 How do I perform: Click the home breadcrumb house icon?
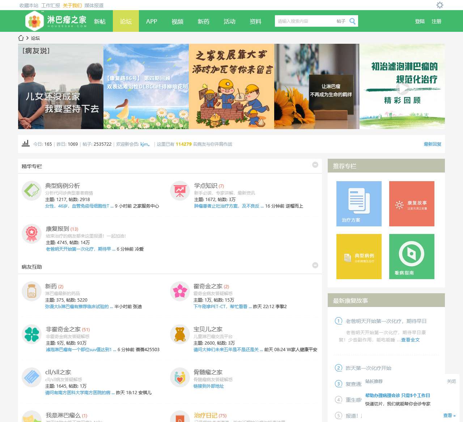click(21, 38)
